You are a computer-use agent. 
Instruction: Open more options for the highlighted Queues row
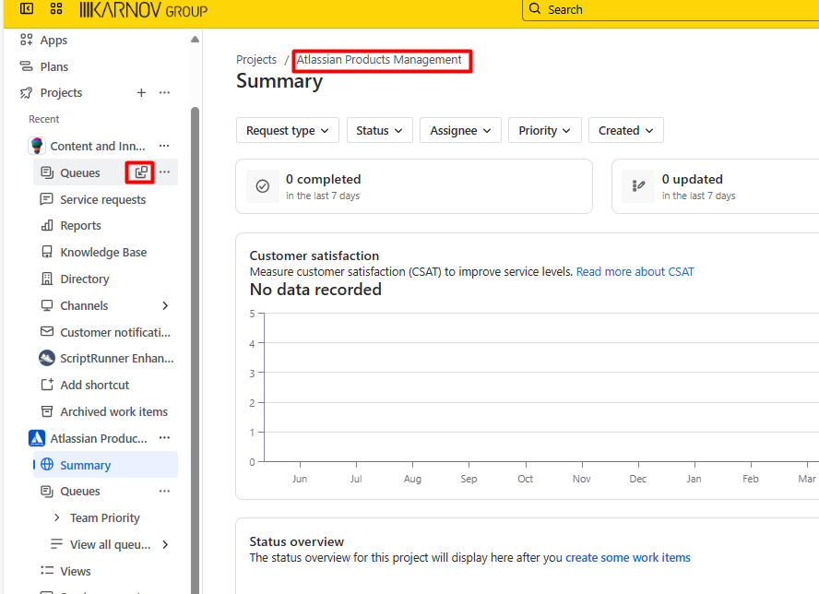pyautogui.click(x=164, y=172)
